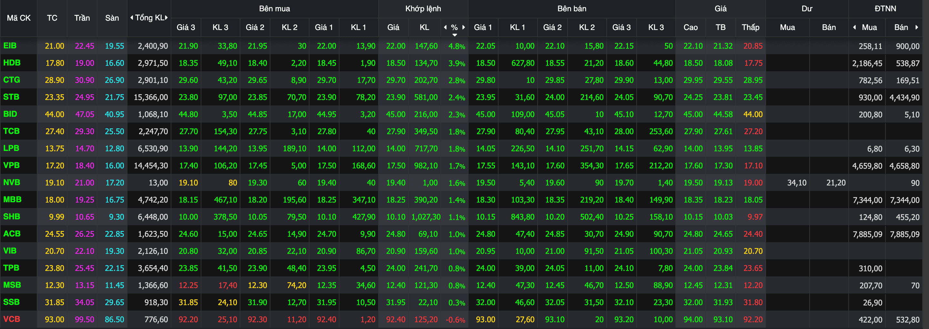This screenshot has height=329, width=929.
Task: Sort by TC reference price header
Action: coord(52,18)
